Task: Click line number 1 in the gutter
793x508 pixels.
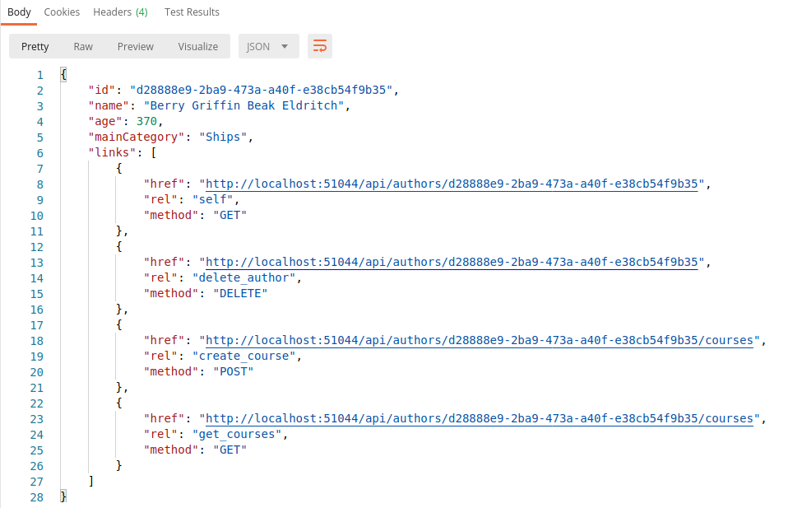Action: [40, 76]
